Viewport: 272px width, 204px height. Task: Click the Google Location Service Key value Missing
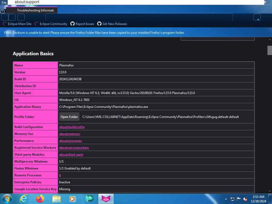click(65, 189)
